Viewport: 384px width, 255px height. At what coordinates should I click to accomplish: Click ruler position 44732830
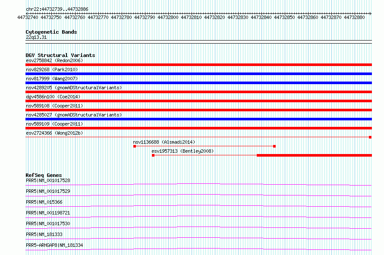coord(238,17)
